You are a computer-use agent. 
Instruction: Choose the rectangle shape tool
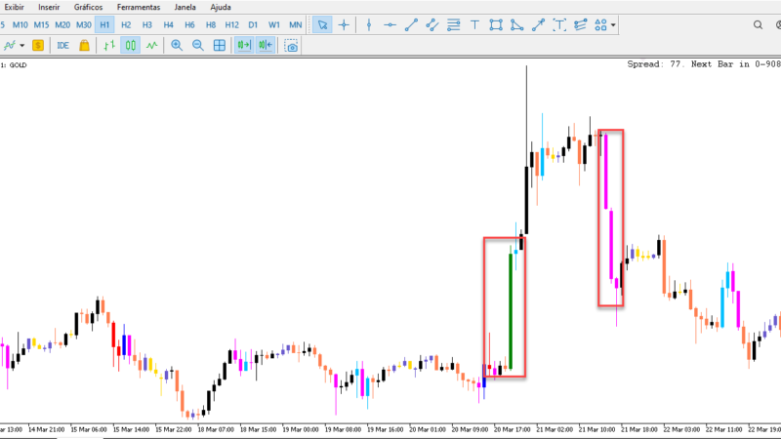(496, 25)
